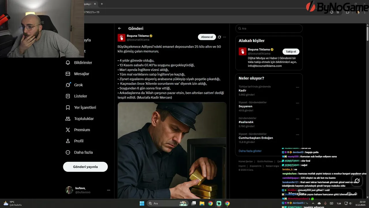The height and width of the screenshot is (208, 369).
Task: Open the Windows Start menu
Action: (x=142, y=203)
